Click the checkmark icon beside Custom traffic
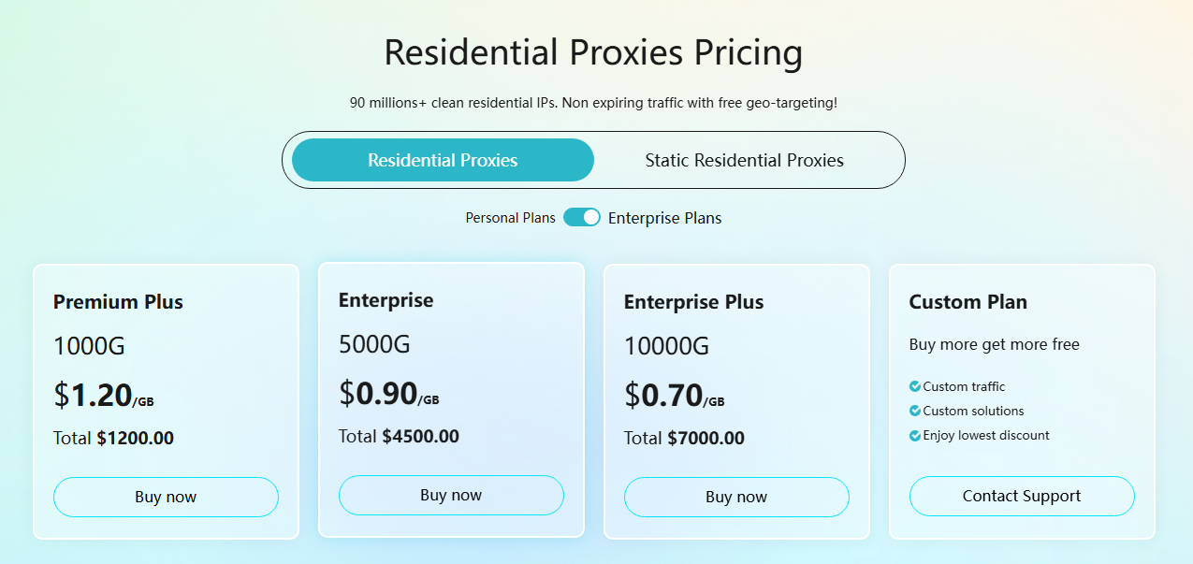Image resolution: width=1193 pixels, height=564 pixels. click(914, 386)
